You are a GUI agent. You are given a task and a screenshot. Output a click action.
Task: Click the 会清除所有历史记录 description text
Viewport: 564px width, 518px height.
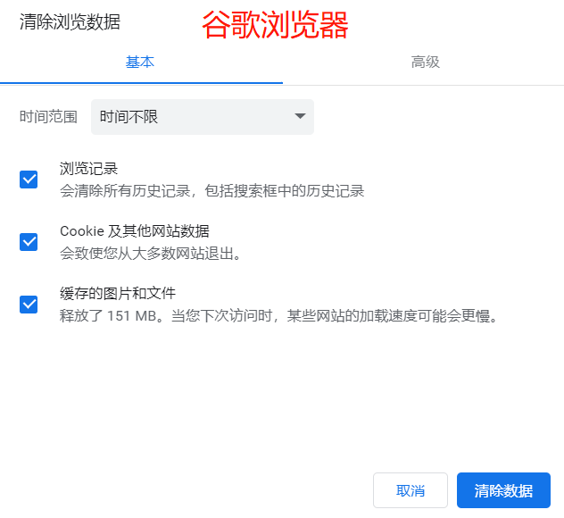211,191
